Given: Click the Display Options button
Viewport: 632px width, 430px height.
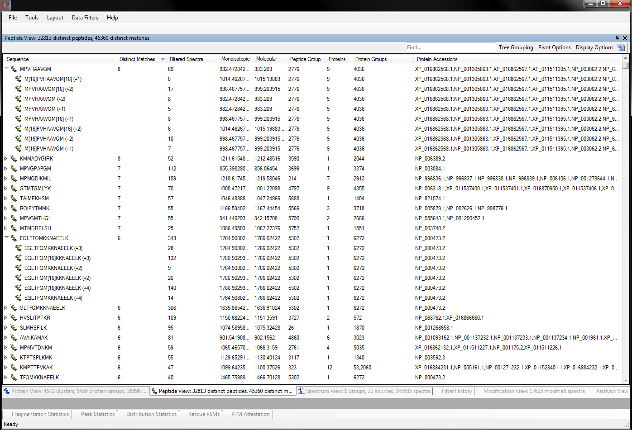Looking at the screenshot, I should [594, 47].
